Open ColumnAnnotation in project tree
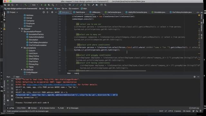Viewport: 206px width, 116px height. click(x=35, y=37)
